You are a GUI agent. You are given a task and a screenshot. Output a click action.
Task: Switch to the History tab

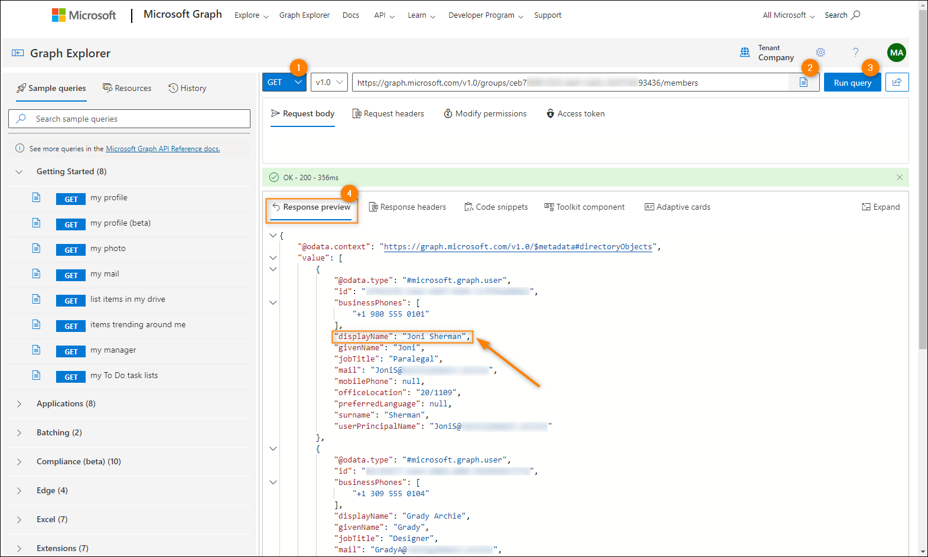point(187,88)
